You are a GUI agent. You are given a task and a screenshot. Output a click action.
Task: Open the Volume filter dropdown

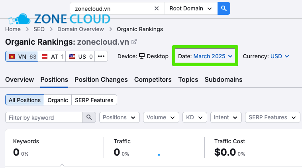click(x=161, y=117)
